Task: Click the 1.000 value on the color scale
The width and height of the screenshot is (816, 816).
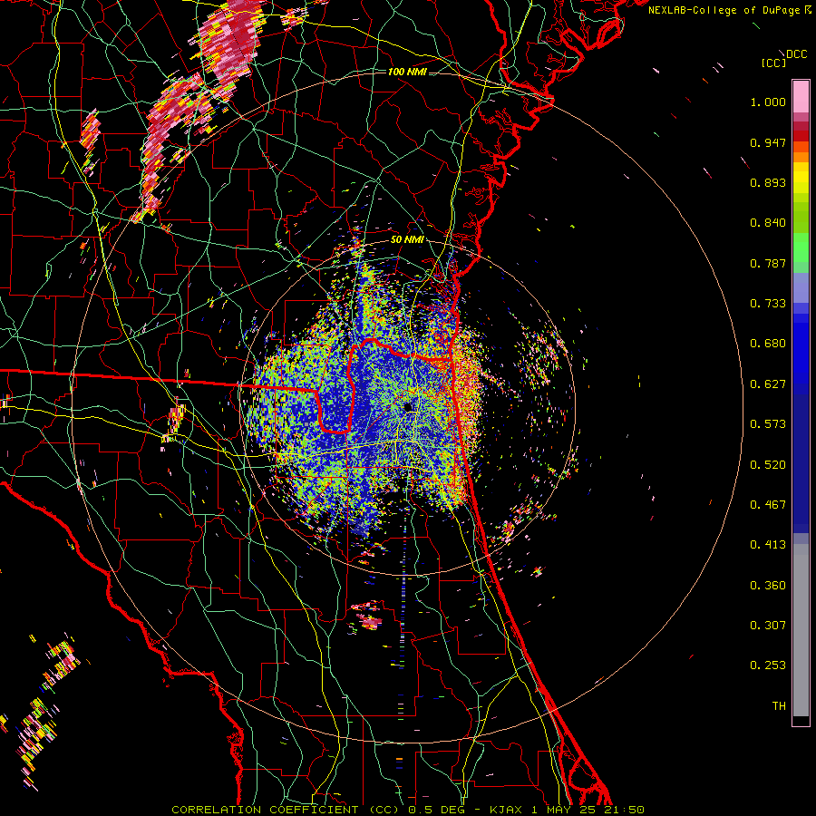Action: pyautogui.click(x=768, y=102)
